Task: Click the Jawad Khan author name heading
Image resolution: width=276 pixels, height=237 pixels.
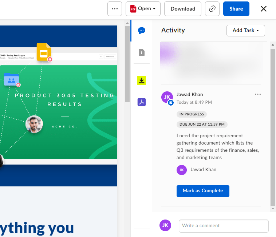Action: pyautogui.click(x=190, y=95)
